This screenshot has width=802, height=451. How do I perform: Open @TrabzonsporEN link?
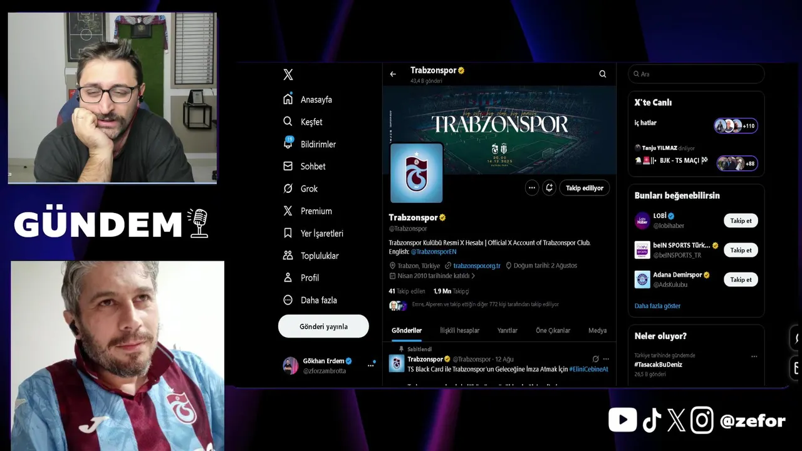click(x=434, y=251)
